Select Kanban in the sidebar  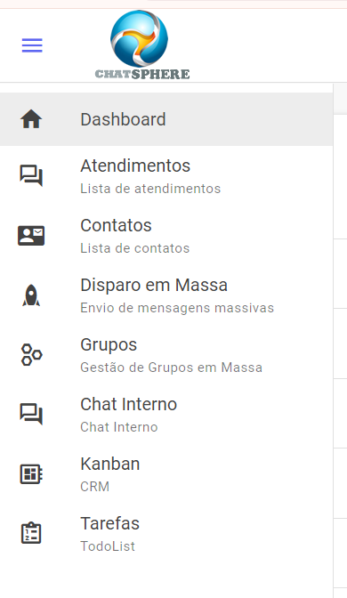pos(166,474)
